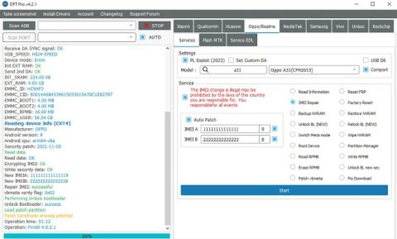Image resolution: width=397 pixels, height=239 pixels.
Task: Open the Service EDL sub-tab
Action: 242,40
